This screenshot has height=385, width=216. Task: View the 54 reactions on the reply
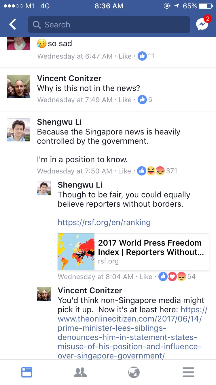click(x=177, y=276)
